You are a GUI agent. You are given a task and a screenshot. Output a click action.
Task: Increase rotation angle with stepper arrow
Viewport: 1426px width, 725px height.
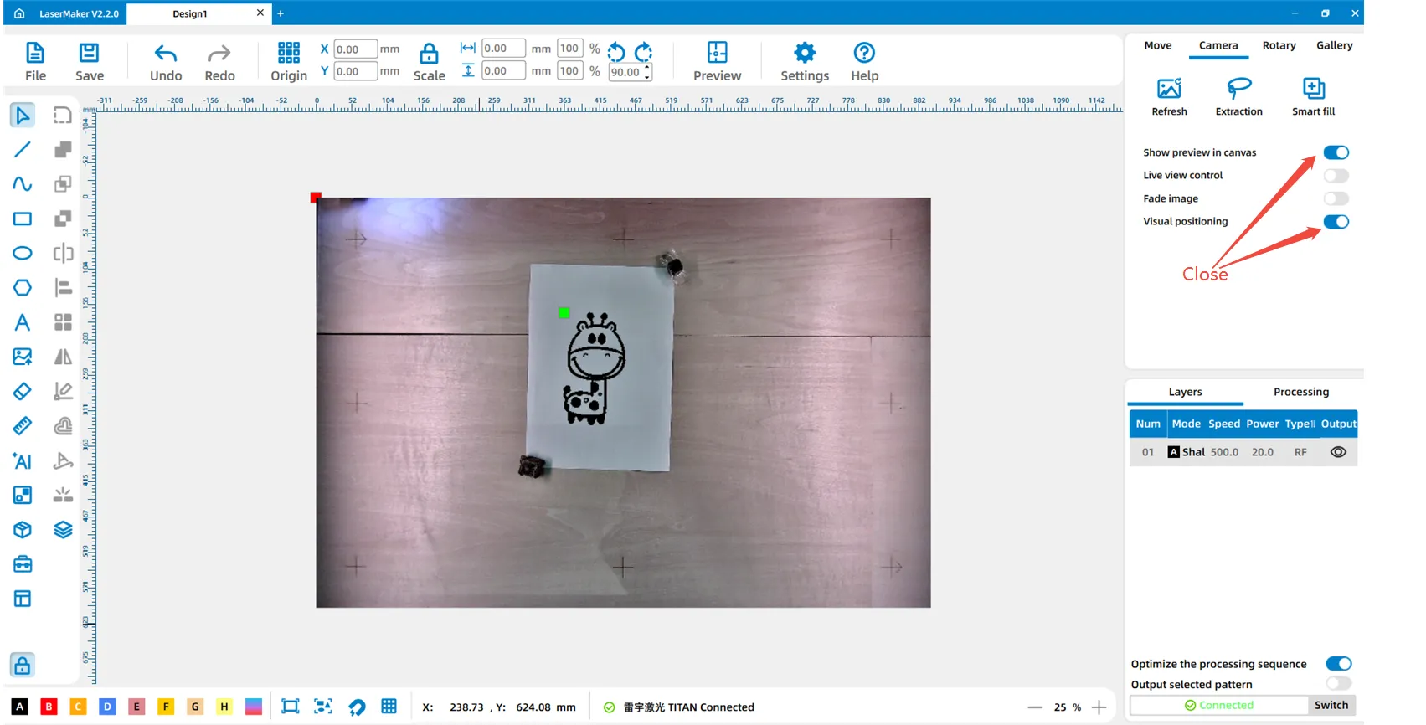coord(646,68)
